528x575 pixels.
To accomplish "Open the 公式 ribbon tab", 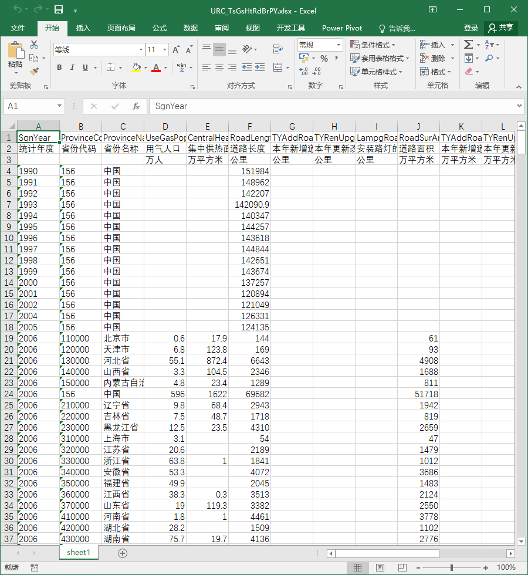I will click(160, 28).
